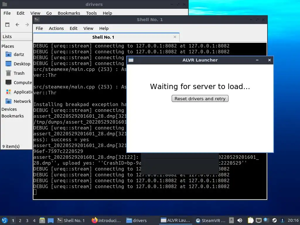Select the Shell No. 1 terminal tab
The height and width of the screenshot is (225, 300).
click(106, 37)
